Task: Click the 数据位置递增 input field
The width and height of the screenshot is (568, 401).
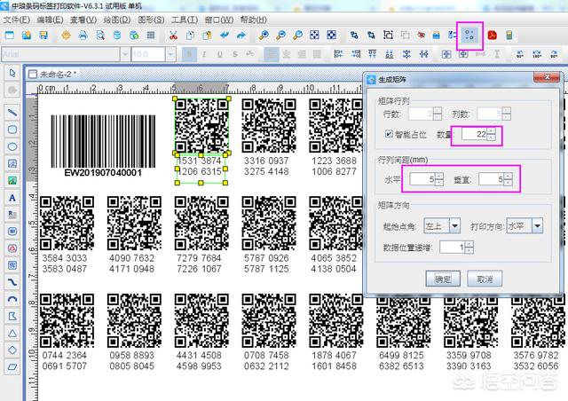Action: click(x=452, y=248)
